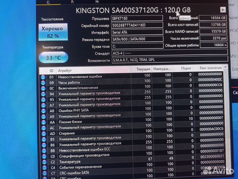Select the Плохие блоки attribute row

pyautogui.click(x=132, y=121)
